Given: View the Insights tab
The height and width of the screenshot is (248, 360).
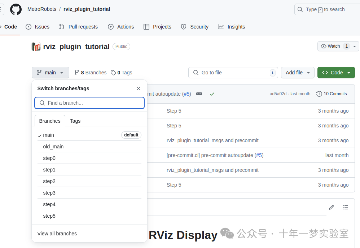Looking at the screenshot, I should (x=232, y=27).
